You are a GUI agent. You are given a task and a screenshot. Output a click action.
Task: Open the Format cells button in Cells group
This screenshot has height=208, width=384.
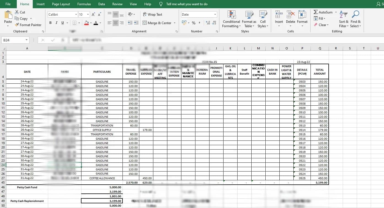coord(302,19)
